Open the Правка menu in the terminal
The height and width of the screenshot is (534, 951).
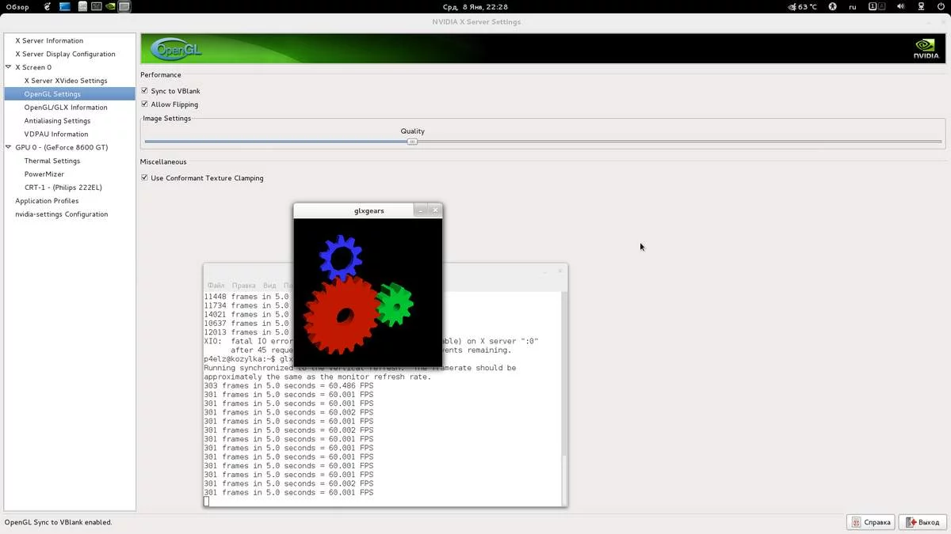click(243, 286)
